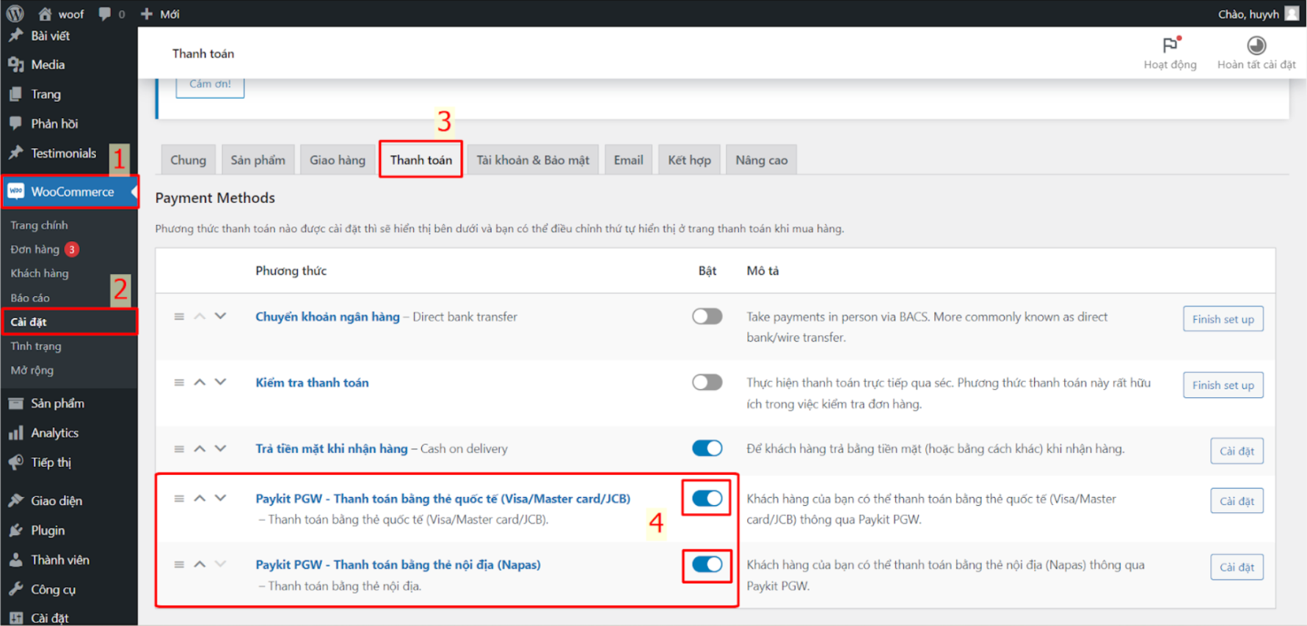Open Paykit PGW Napas method link

(x=398, y=564)
